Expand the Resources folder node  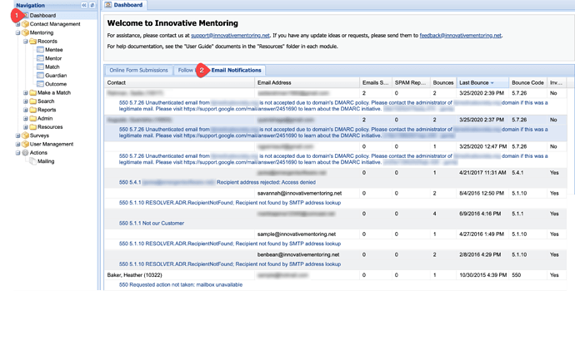pos(26,127)
